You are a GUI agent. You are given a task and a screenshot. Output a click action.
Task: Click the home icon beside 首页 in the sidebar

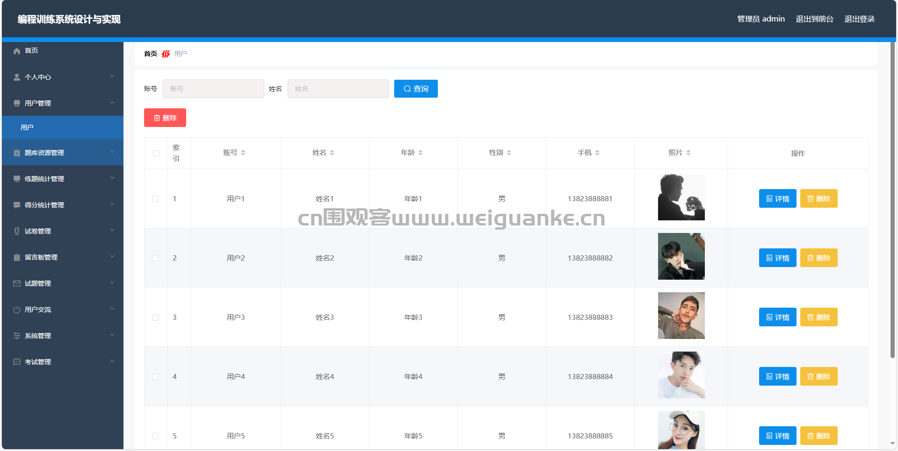(17, 51)
